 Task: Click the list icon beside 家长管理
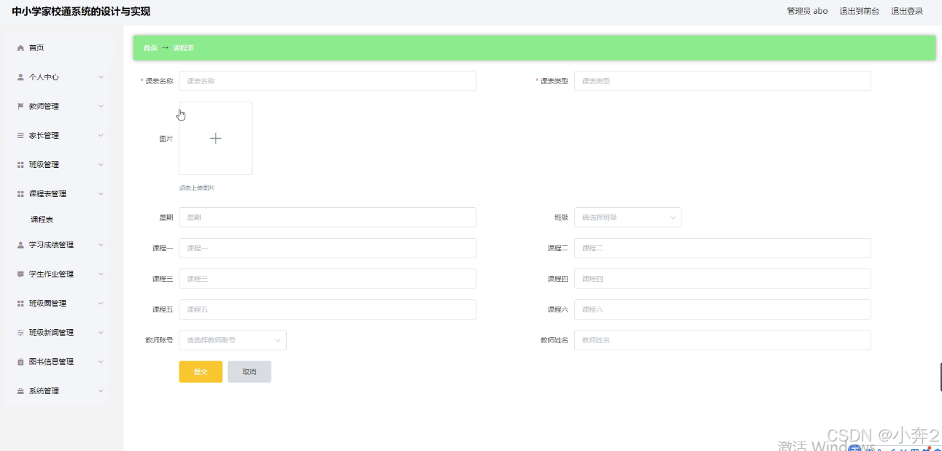[x=20, y=135]
